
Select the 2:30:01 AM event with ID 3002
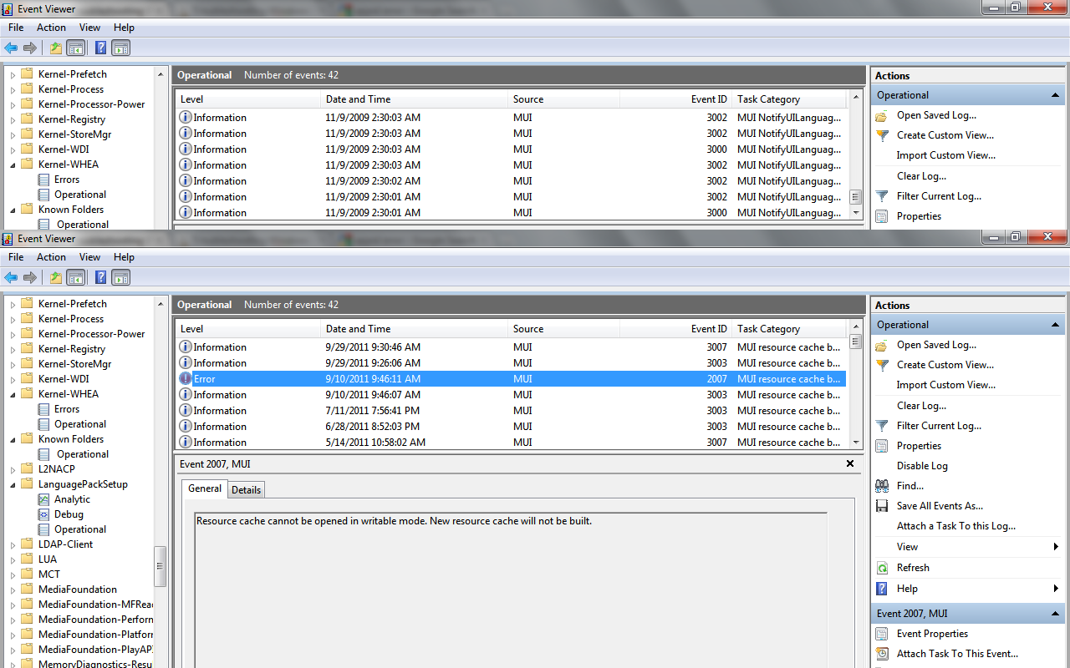512,197
